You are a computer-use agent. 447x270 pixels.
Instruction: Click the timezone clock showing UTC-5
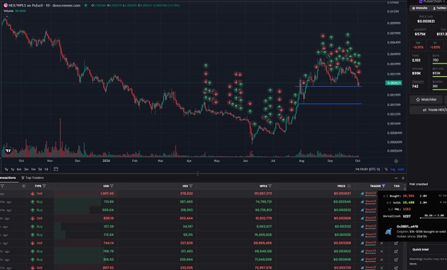pyautogui.click(x=367, y=169)
